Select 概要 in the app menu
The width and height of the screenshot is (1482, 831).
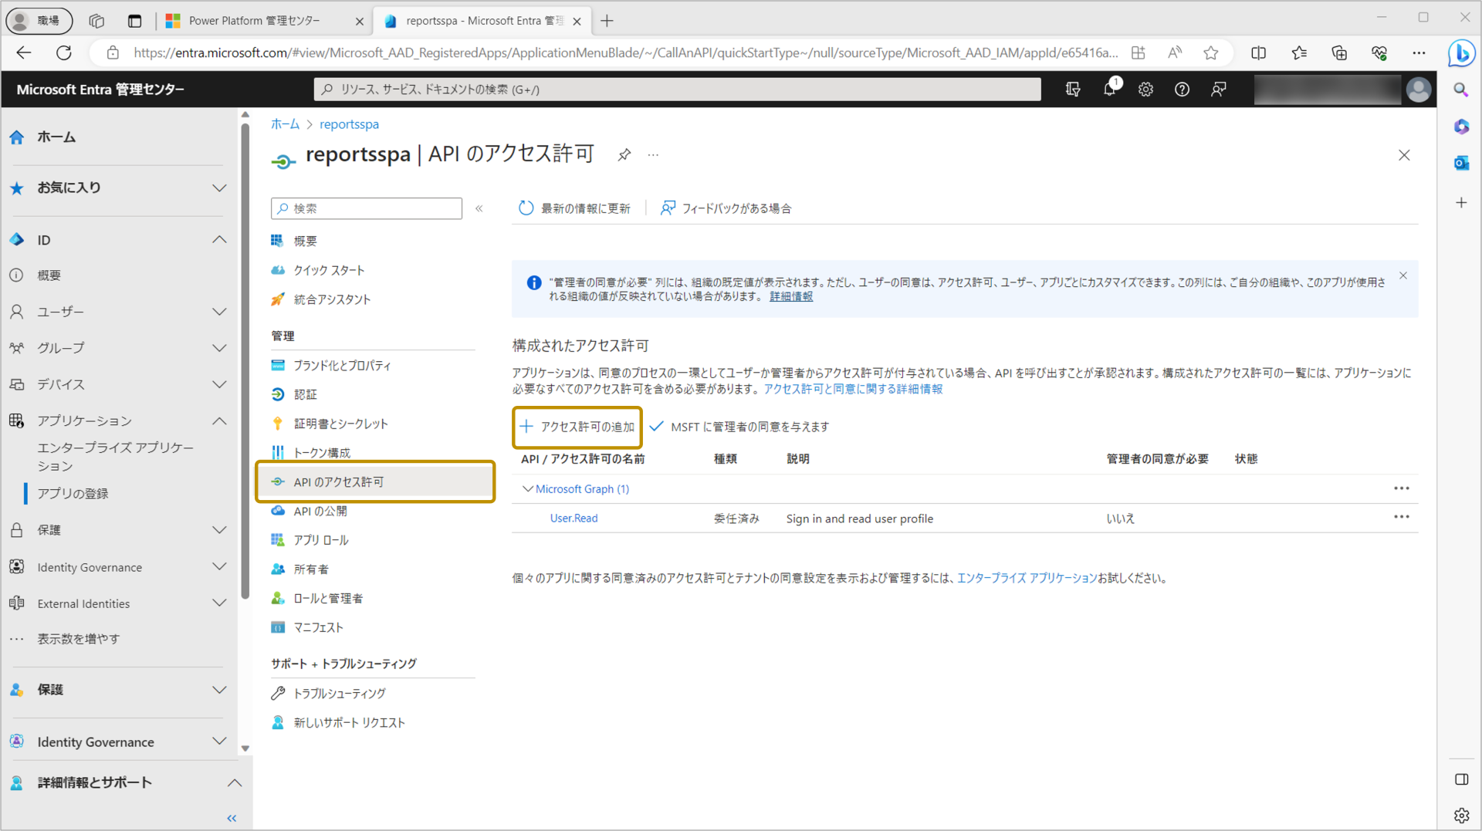pos(306,241)
